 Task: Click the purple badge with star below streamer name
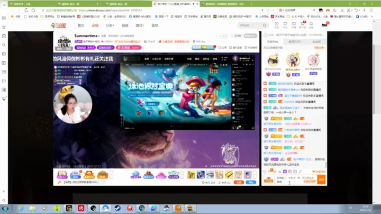[x=85, y=48]
